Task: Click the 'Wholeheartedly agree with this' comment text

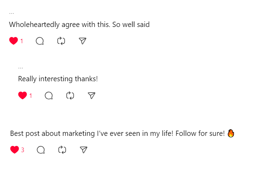Action: coord(79,25)
